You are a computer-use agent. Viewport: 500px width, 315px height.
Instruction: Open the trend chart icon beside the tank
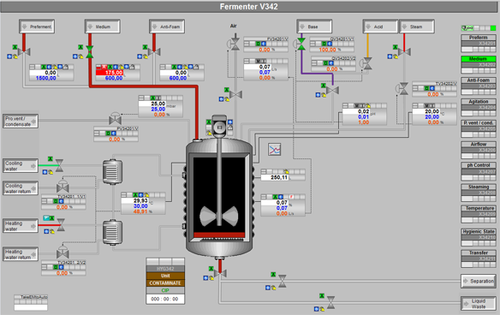[275, 150]
